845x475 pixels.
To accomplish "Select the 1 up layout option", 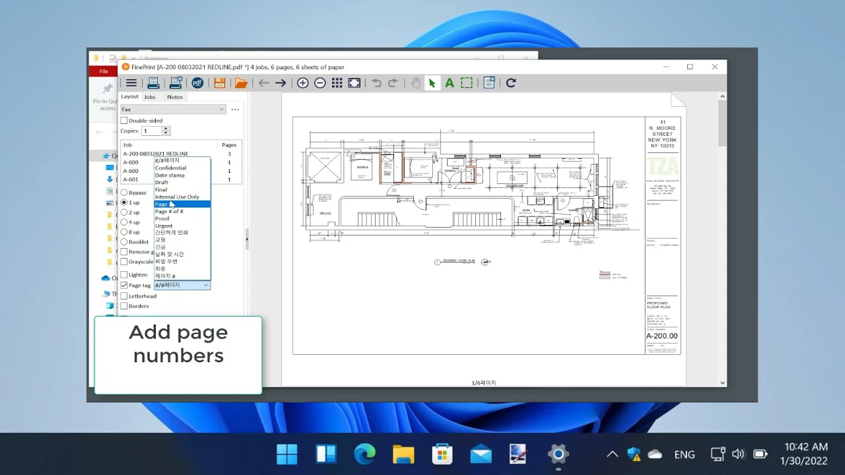I will pos(123,203).
